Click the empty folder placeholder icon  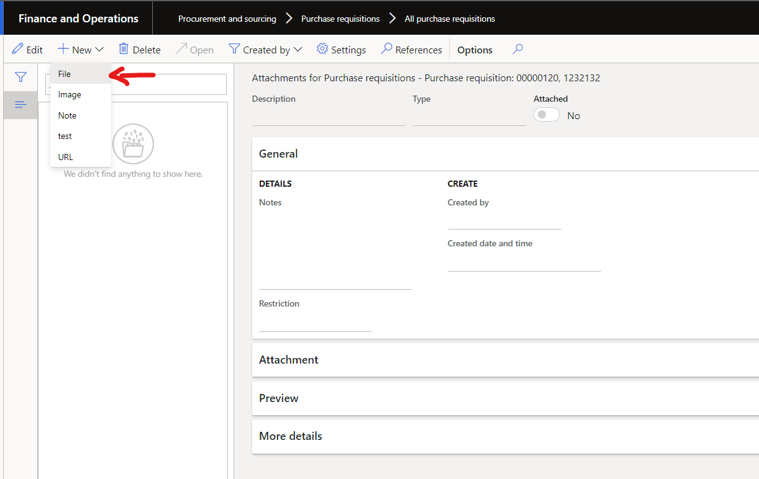[133, 144]
